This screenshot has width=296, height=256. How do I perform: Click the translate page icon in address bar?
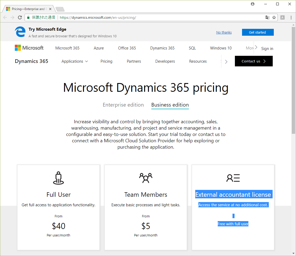pos(267,17)
